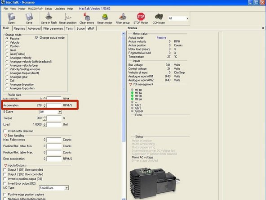Switch to the Filter parameters tab

pos(53,28)
